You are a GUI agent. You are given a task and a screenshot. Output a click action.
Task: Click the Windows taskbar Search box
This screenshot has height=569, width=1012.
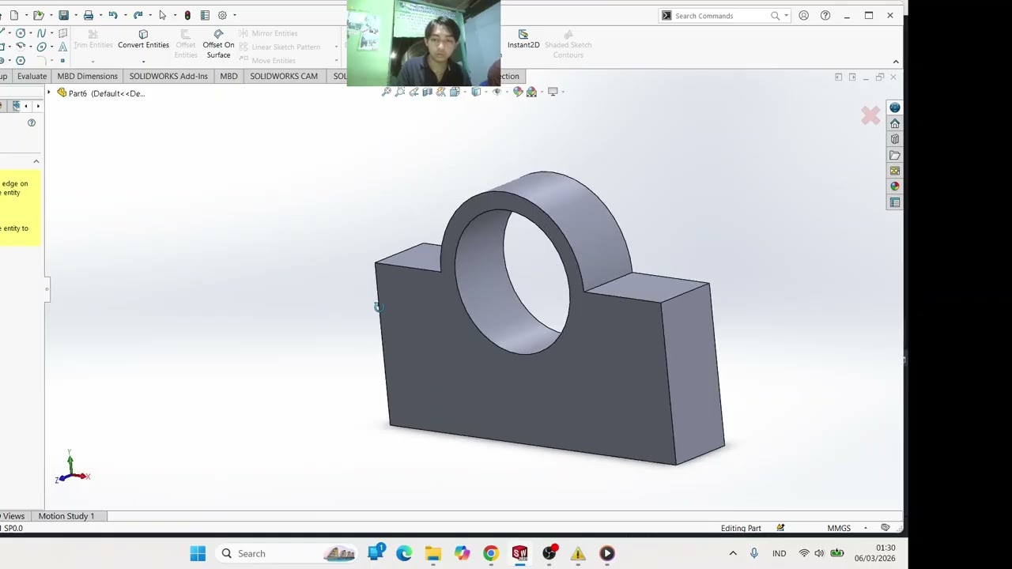coord(285,553)
